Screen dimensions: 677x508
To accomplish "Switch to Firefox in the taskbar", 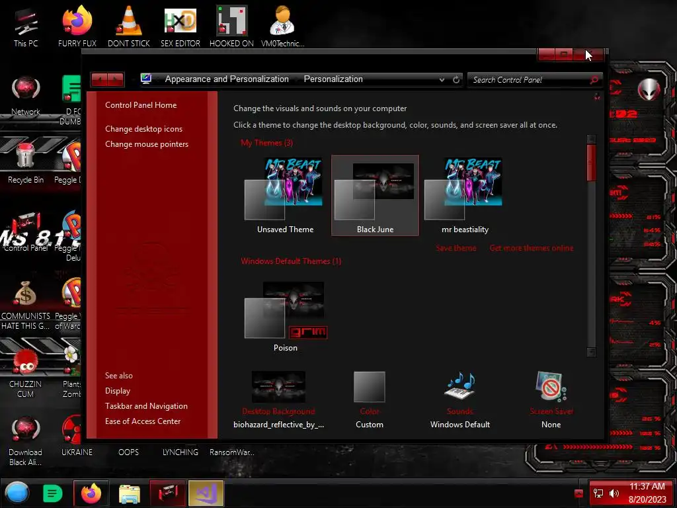I will tap(91, 493).
